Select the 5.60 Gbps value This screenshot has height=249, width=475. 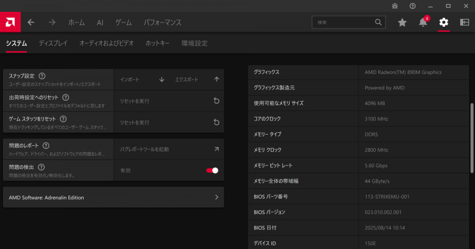pos(376,165)
